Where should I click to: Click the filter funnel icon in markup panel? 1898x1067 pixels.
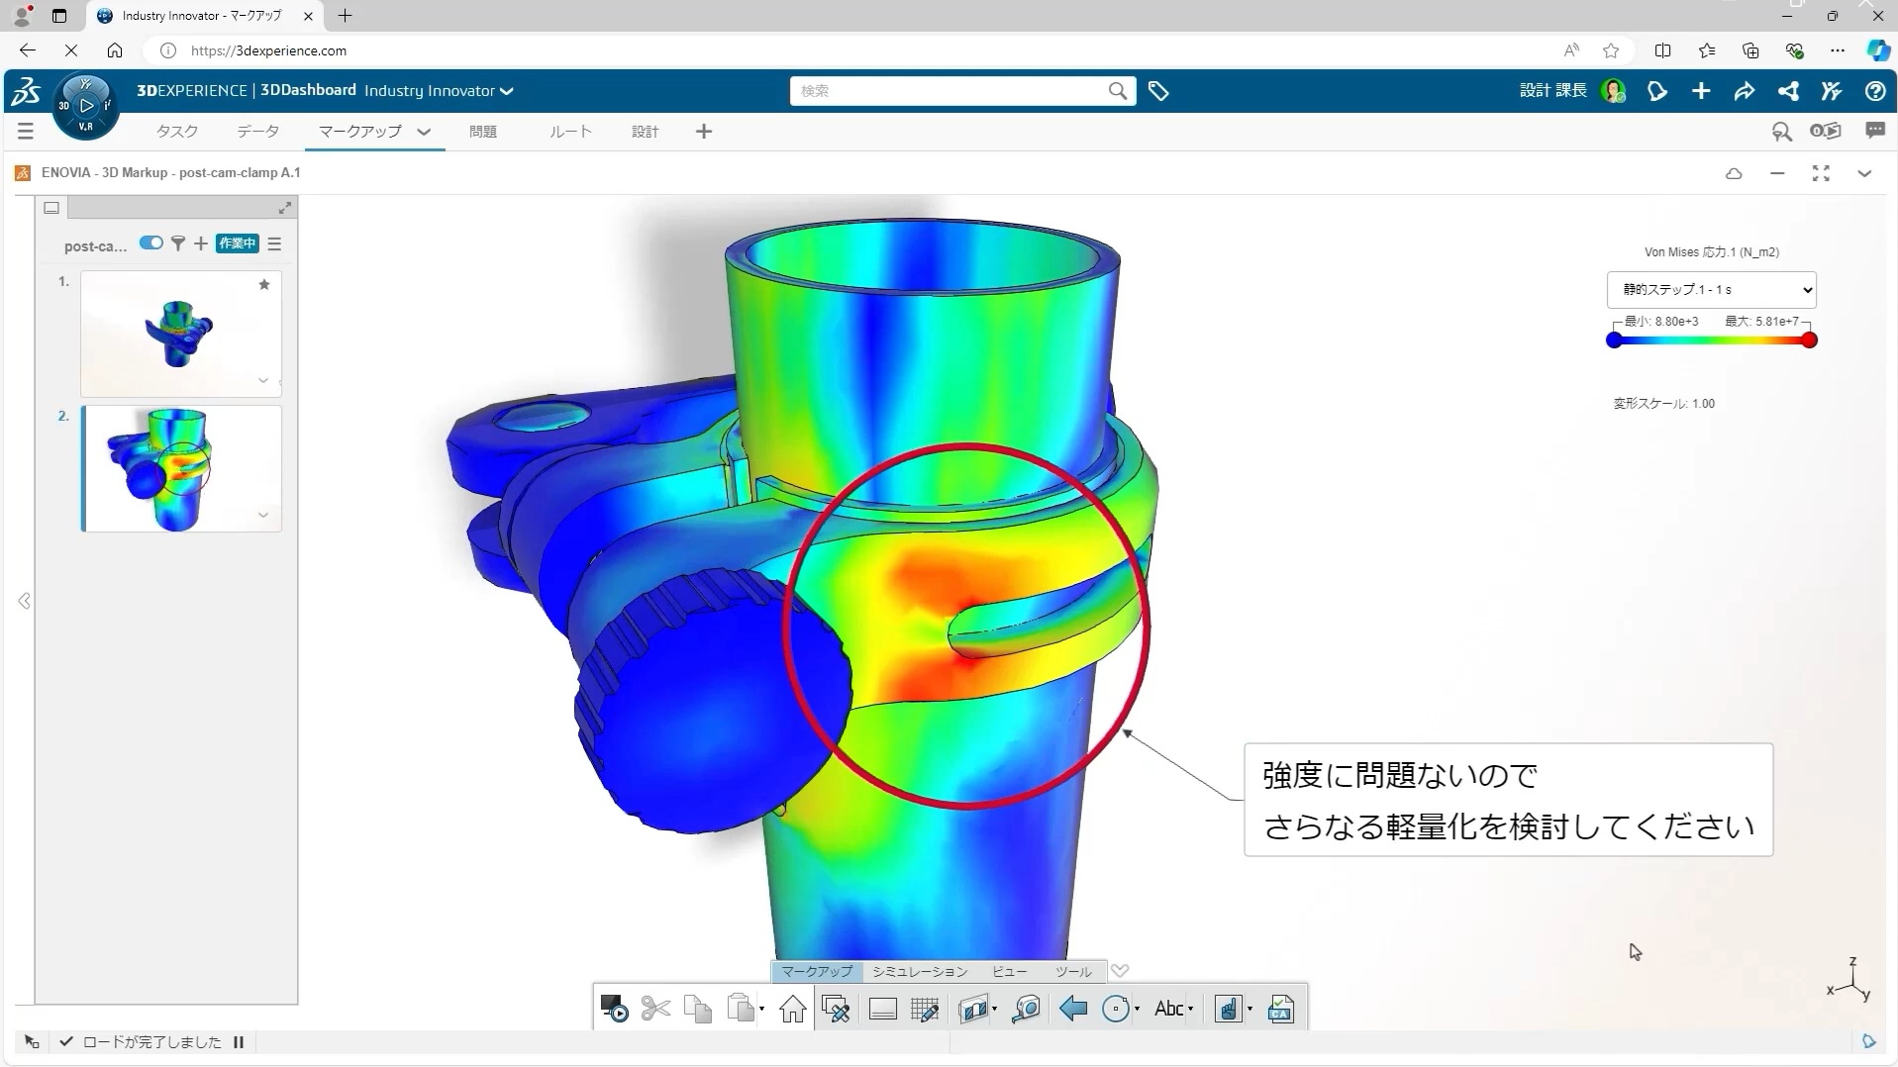pyautogui.click(x=178, y=243)
